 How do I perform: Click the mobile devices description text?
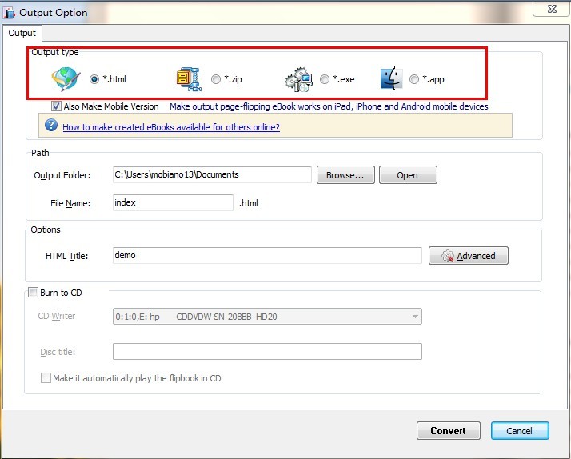point(329,106)
